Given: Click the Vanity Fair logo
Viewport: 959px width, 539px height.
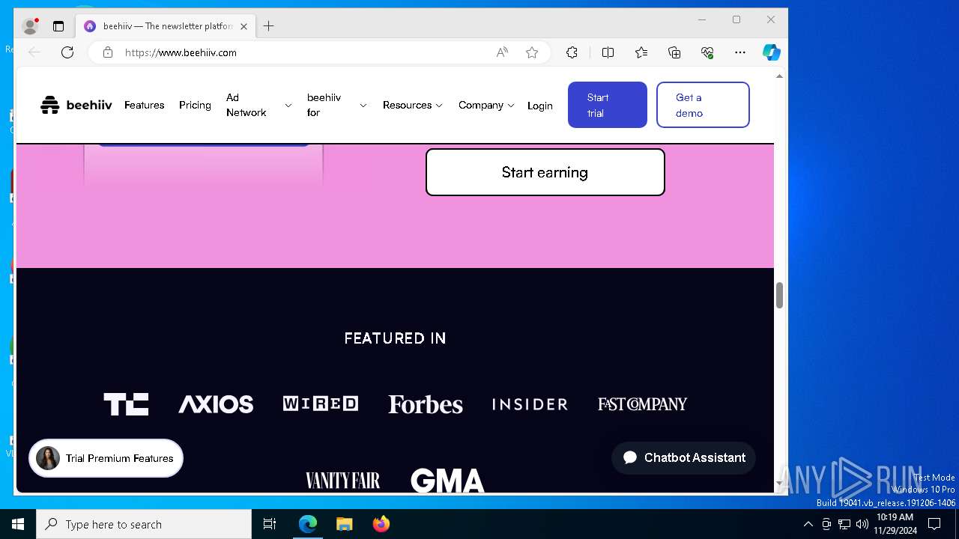Looking at the screenshot, I should coord(342,480).
